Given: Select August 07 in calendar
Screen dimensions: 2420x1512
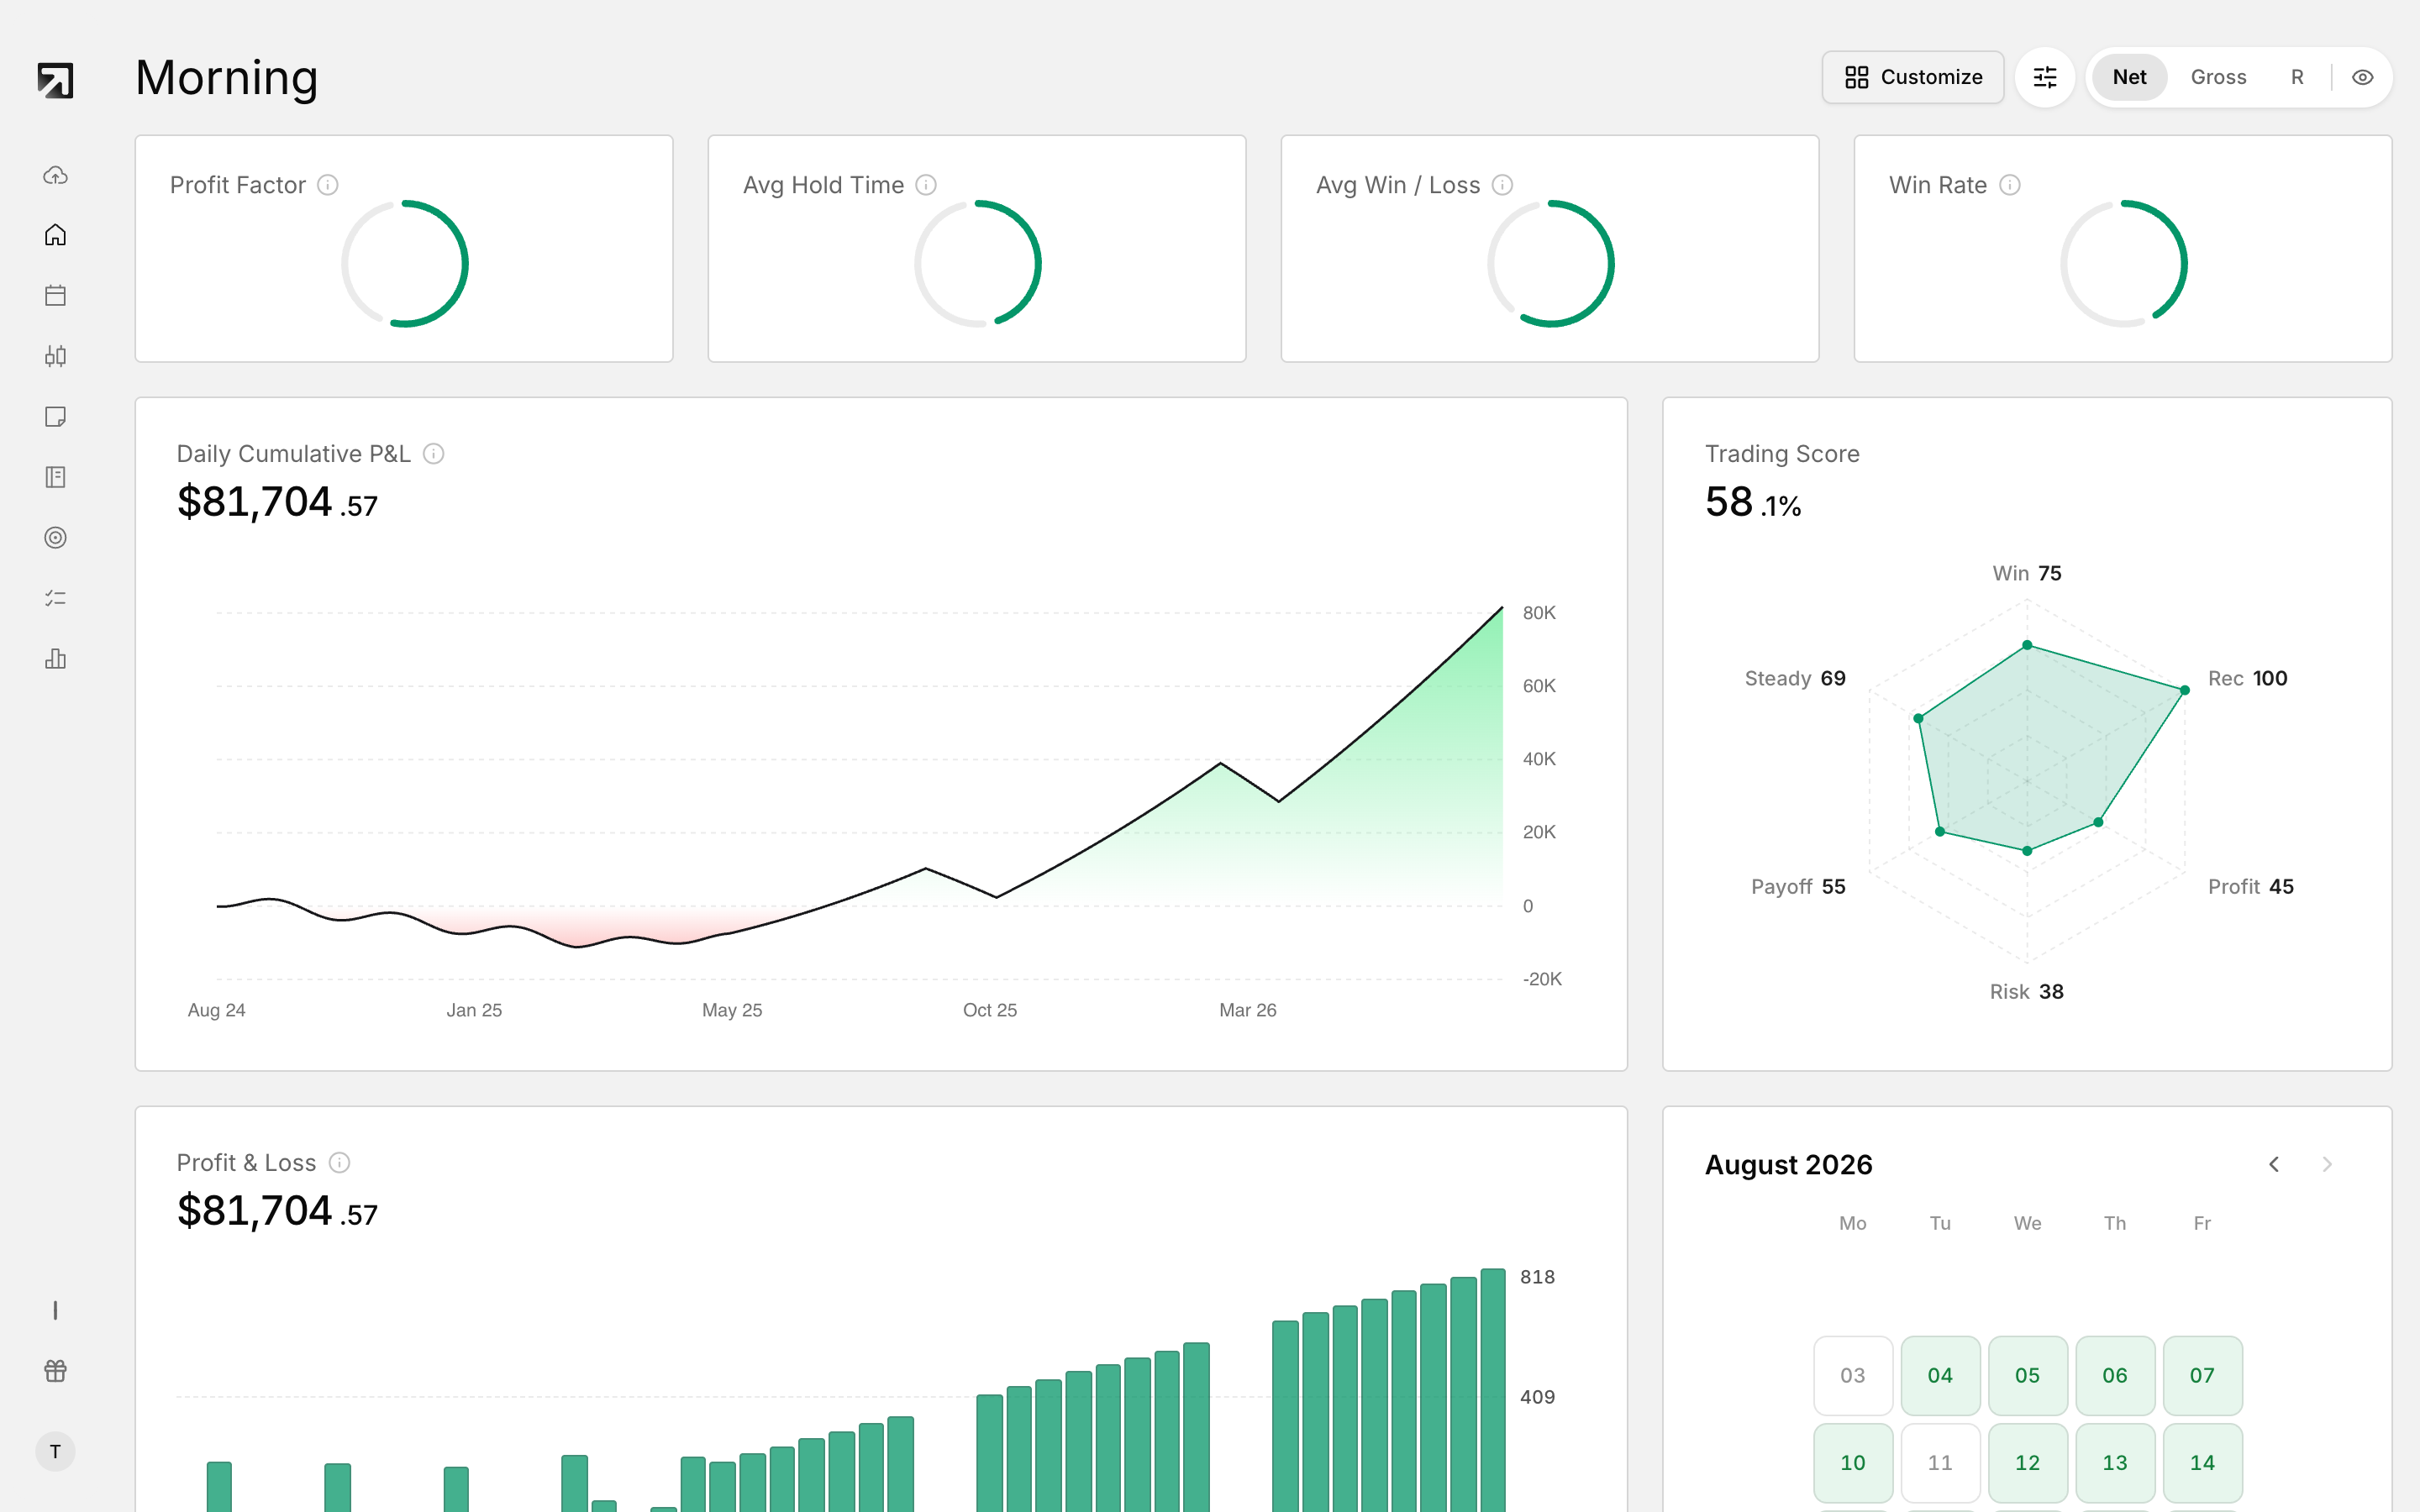Looking at the screenshot, I should click(2202, 1375).
